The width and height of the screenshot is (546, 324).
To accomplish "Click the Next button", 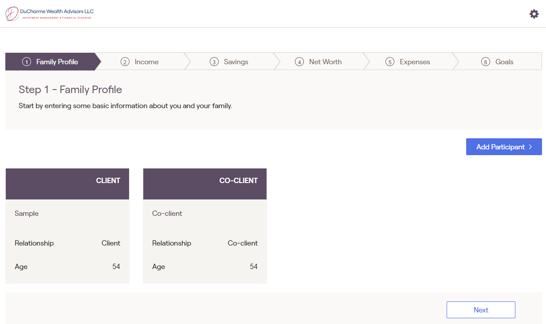I will (481, 310).
